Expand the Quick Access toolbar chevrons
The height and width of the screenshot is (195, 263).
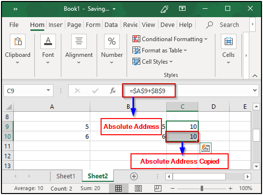(15, 9)
